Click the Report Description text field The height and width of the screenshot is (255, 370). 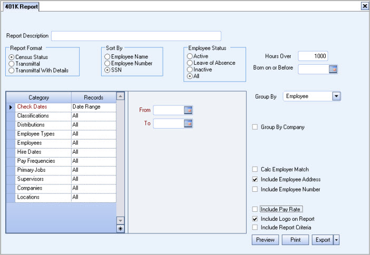pos(136,36)
